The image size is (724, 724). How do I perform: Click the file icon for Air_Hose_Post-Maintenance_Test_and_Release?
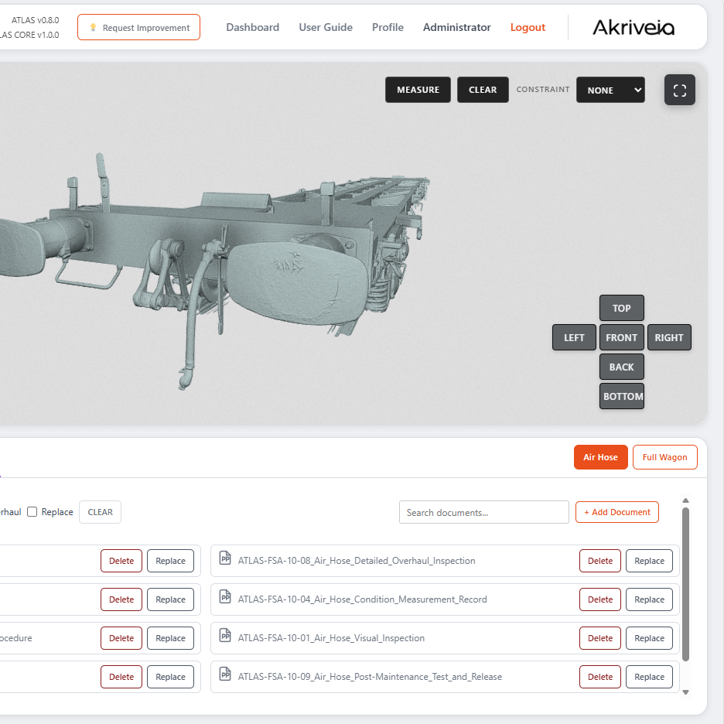tap(225, 674)
